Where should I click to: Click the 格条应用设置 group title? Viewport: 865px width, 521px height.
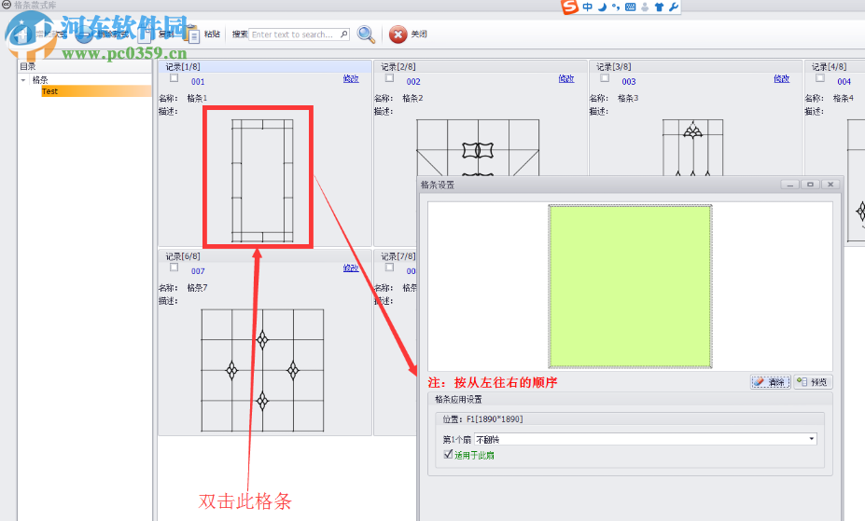point(458,399)
